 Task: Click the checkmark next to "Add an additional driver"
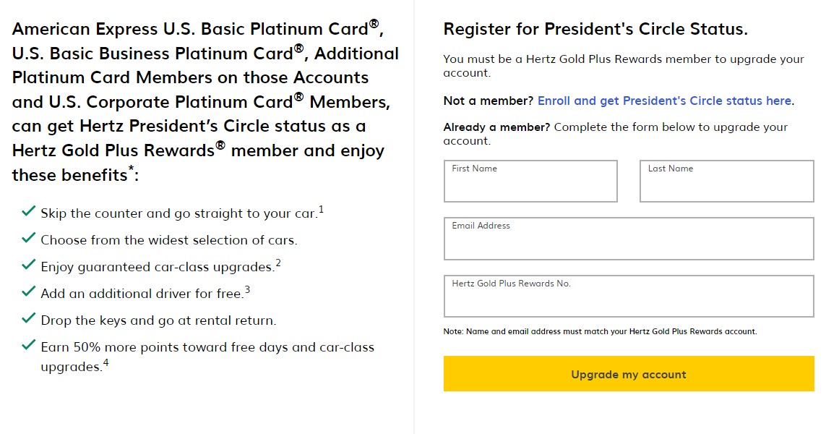(28, 292)
